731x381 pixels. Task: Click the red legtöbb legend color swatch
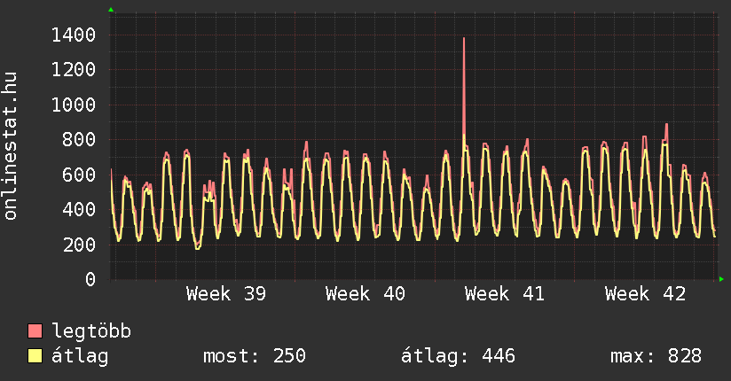(x=35, y=332)
